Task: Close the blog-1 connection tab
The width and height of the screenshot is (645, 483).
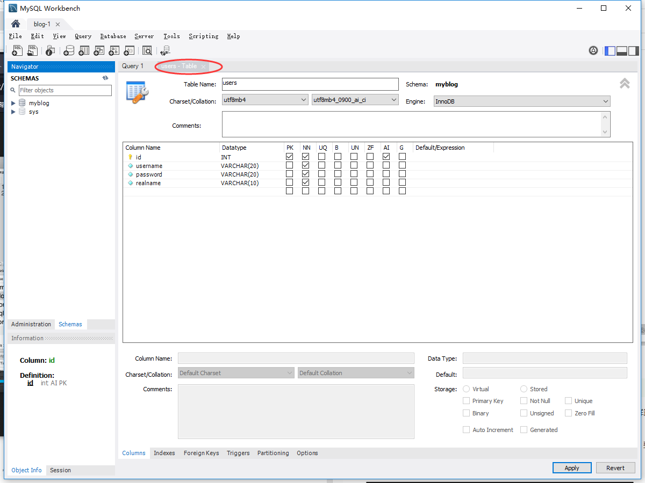Action: (58, 24)
